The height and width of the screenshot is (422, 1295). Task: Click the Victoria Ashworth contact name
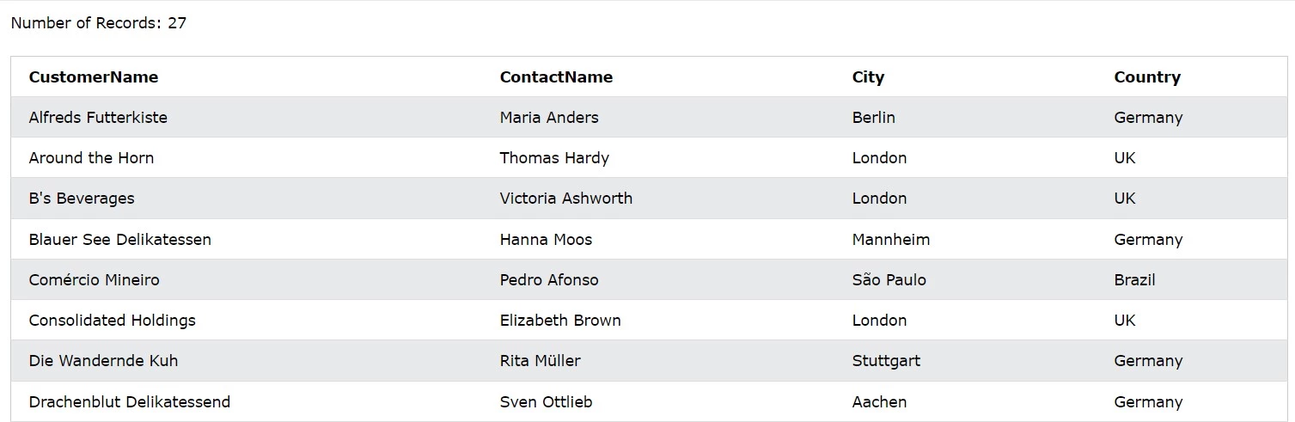point(565,199)
